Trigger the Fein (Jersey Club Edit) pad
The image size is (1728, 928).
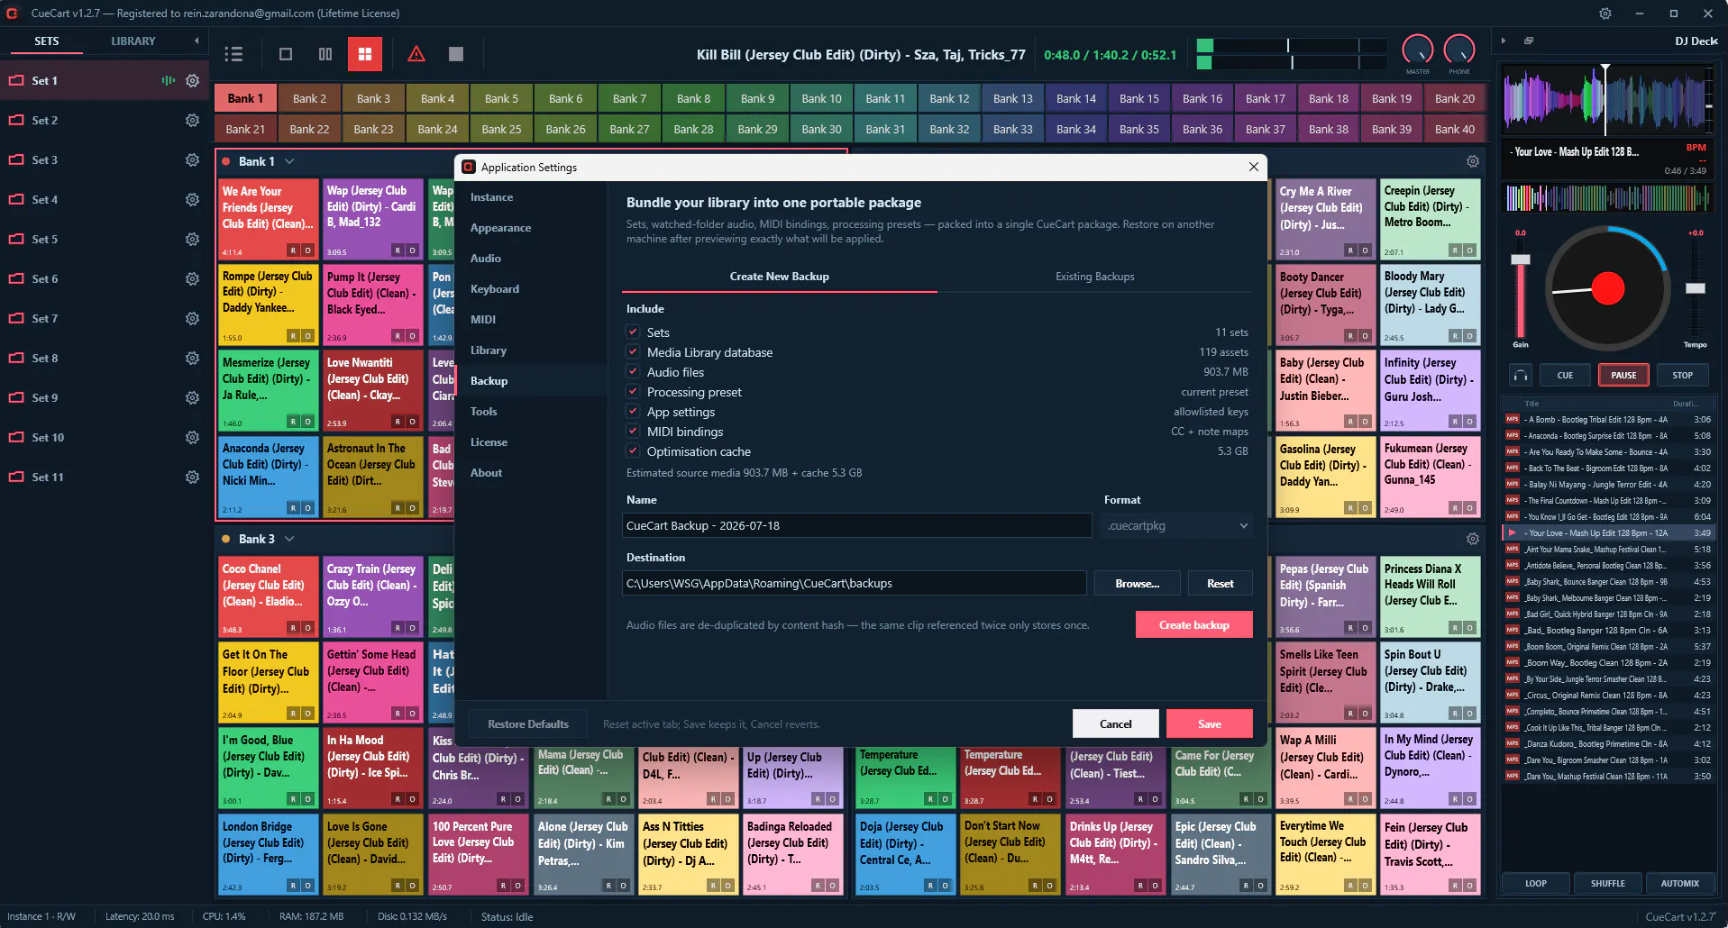tap(1431, 855)
